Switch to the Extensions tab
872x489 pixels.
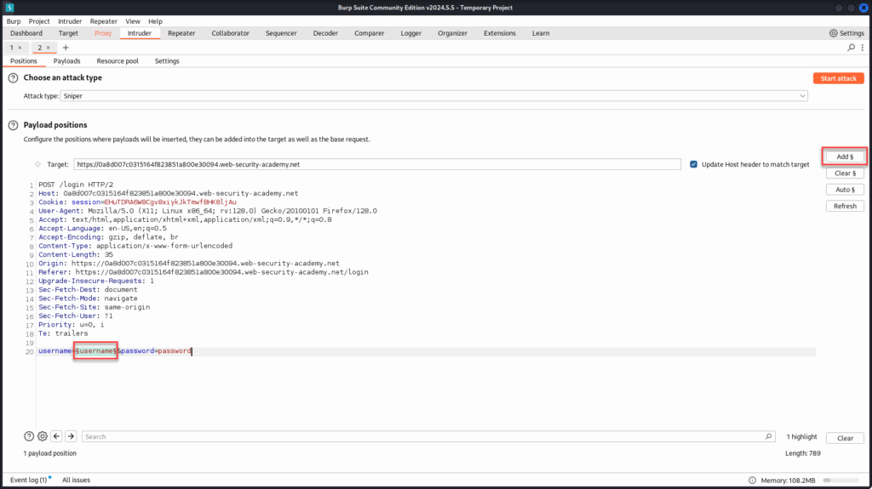pyautogui.click(x=499, y=33)
